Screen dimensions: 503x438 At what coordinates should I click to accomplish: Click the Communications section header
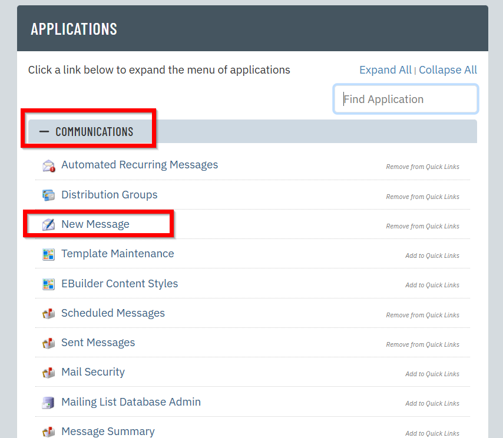click(253, 131)
